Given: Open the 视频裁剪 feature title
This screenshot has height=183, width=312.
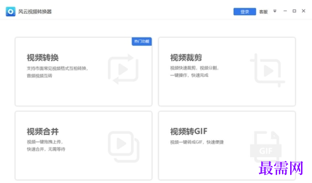Looking at the screenshot, I should pos(186,58).
